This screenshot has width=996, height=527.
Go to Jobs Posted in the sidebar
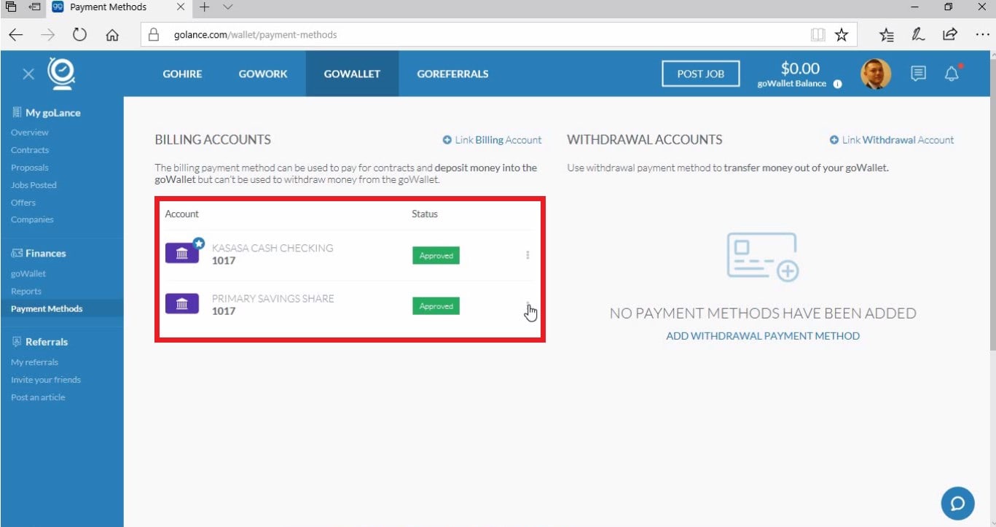pyautogui.click(x=34, y=185)
